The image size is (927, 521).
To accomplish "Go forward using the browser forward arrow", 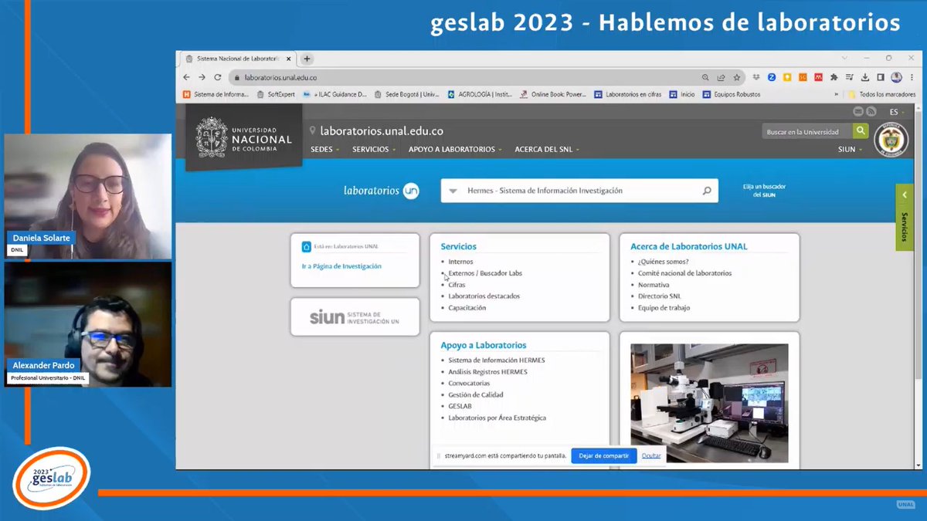I will (x=202, y=77).
